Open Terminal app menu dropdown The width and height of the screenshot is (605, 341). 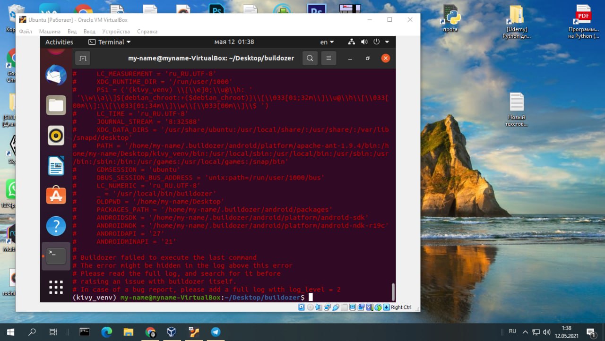tap(110, 42)
